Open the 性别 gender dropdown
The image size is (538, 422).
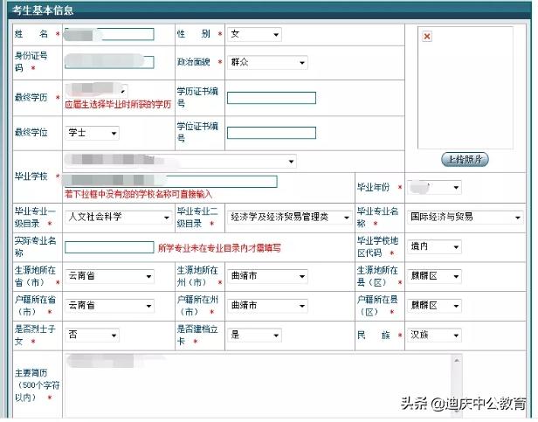(x=254, y=34)
